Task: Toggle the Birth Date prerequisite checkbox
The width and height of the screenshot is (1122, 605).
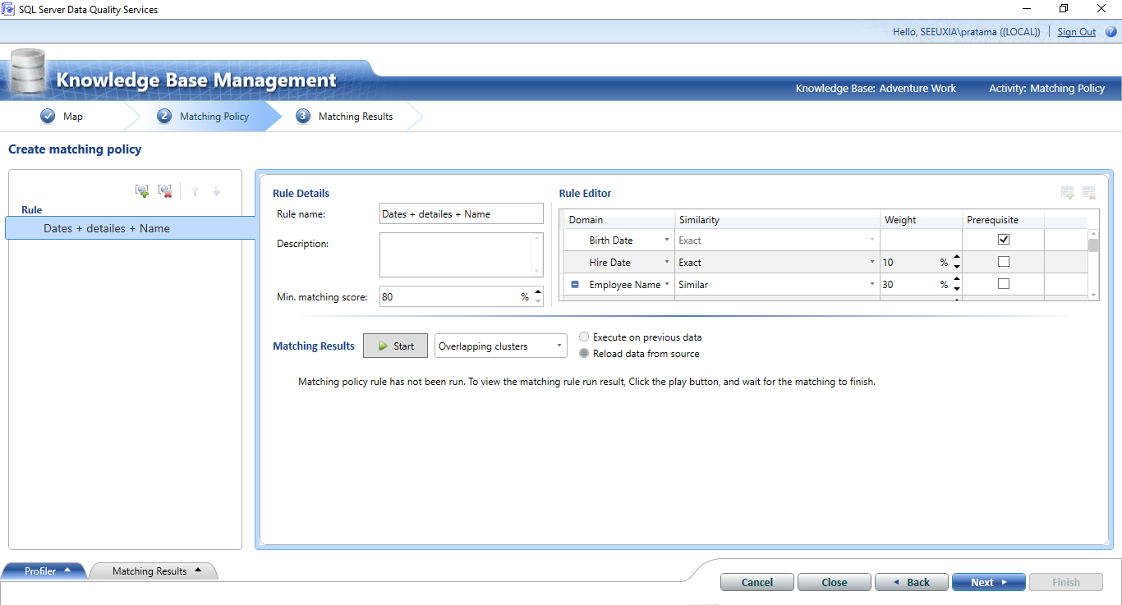Action: [1003, 240]
